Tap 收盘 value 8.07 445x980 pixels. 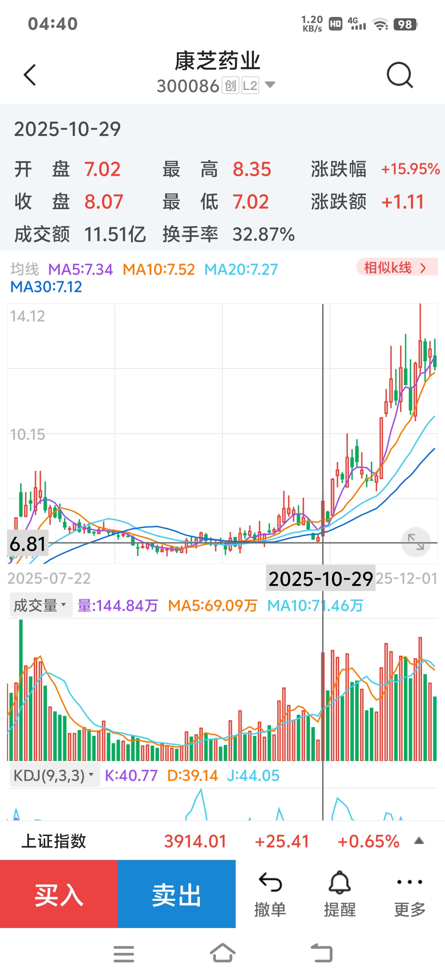pos(104,202)
